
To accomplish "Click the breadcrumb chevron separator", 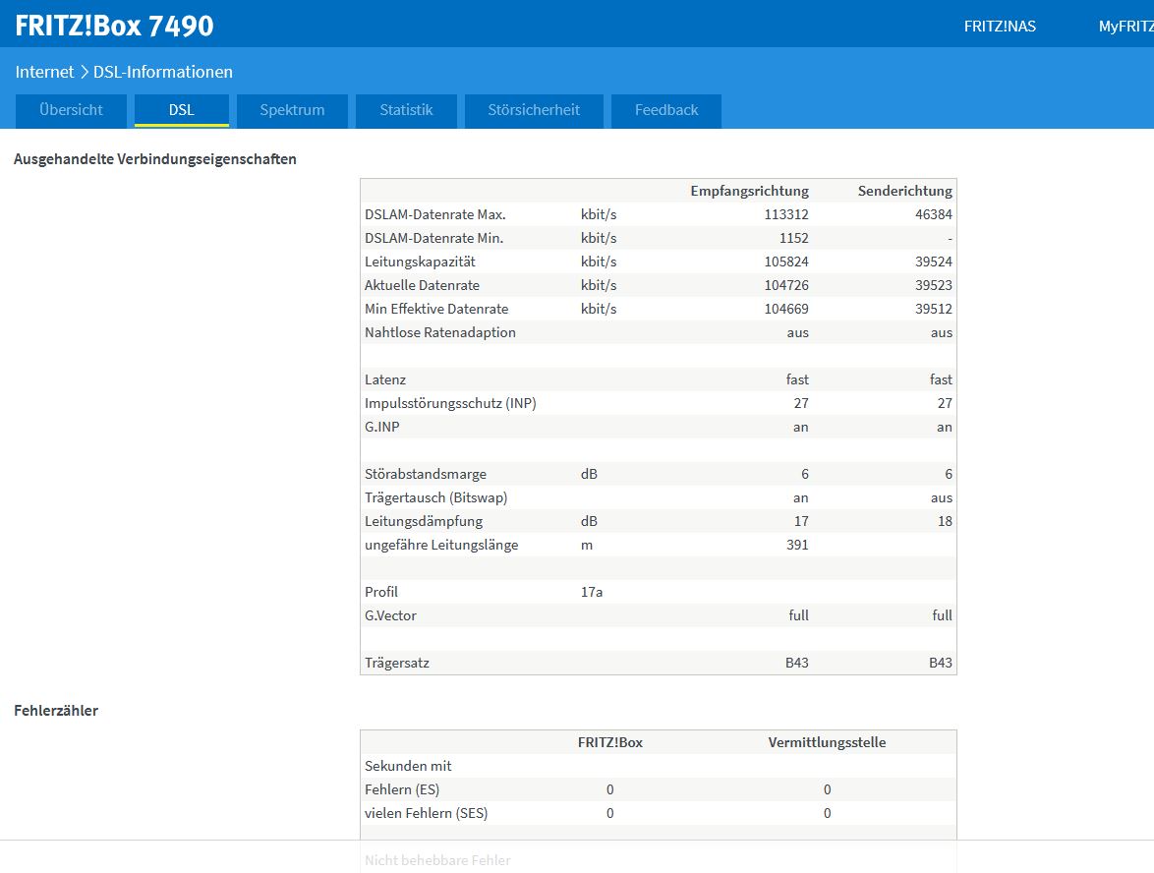I will (x=84, y=72).
